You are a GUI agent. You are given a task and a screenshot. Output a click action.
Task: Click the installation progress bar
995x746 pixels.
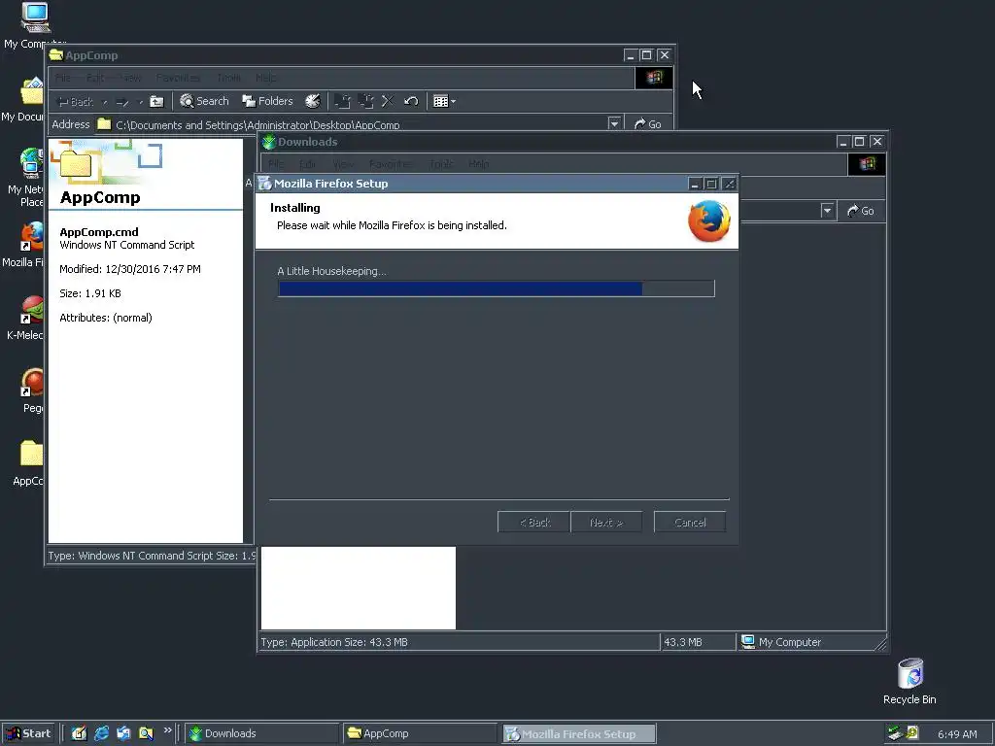click(x=497, y=288)
